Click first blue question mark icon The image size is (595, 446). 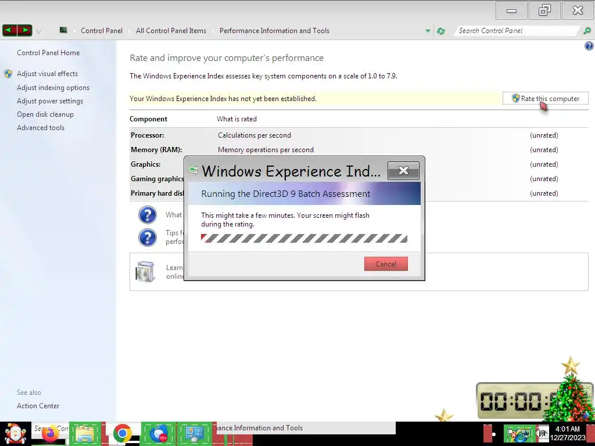(x=148, y=215)
